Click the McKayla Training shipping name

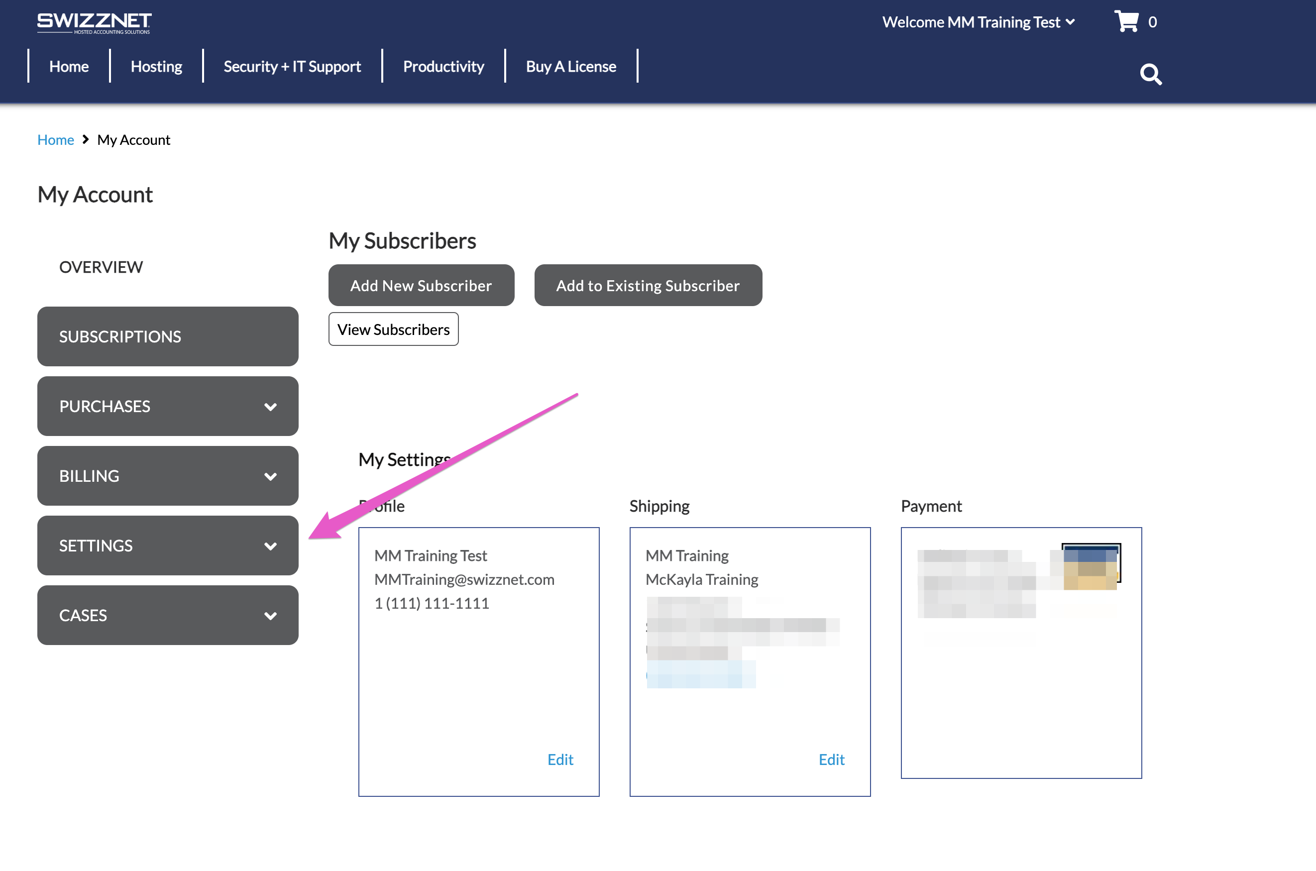coord(702,579)
